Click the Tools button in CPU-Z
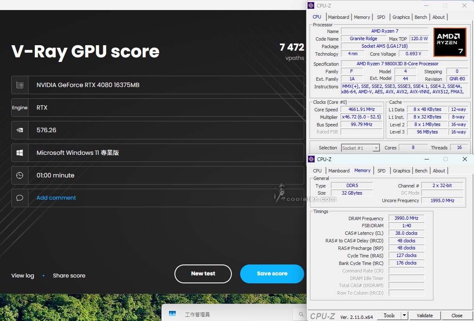 pyautogui.click(x=389, y=316)
